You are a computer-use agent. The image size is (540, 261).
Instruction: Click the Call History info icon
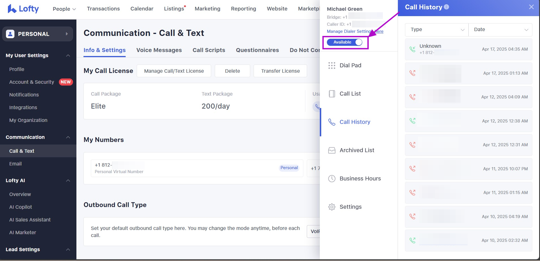click(446, 7)
